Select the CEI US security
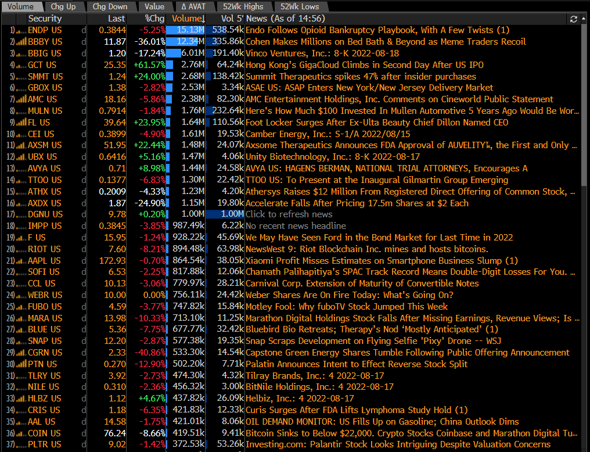 point(41,134)
